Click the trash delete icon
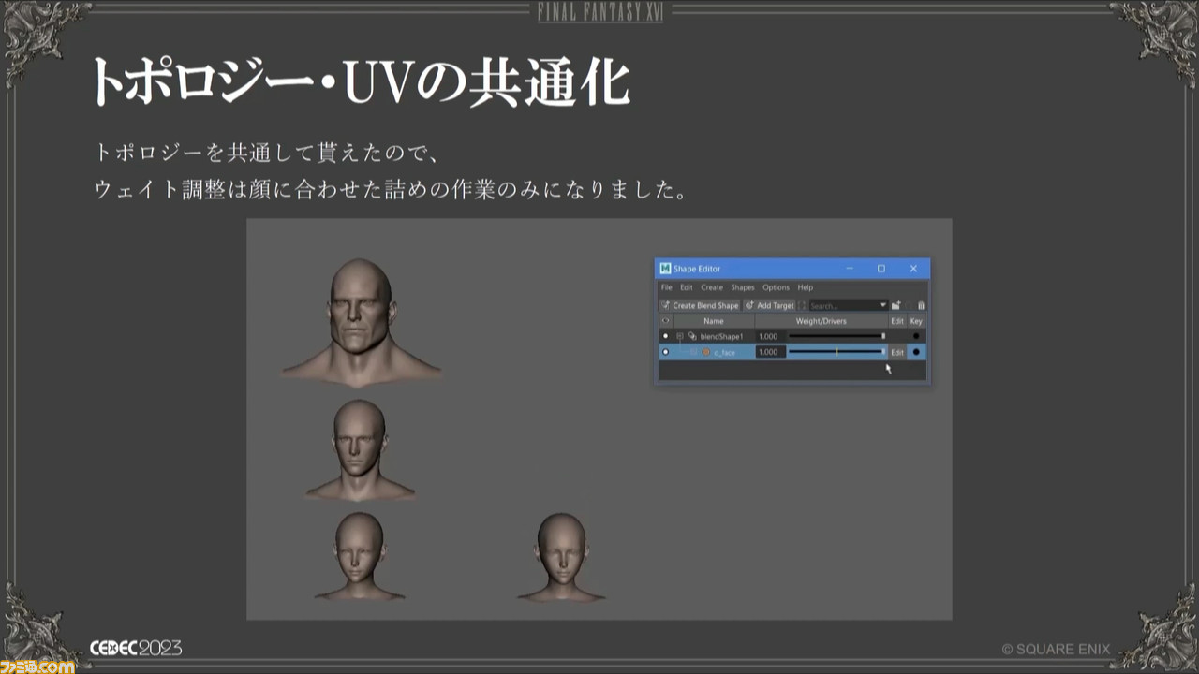The width and height of the screenshot is (1199, 674). [921, 305]
